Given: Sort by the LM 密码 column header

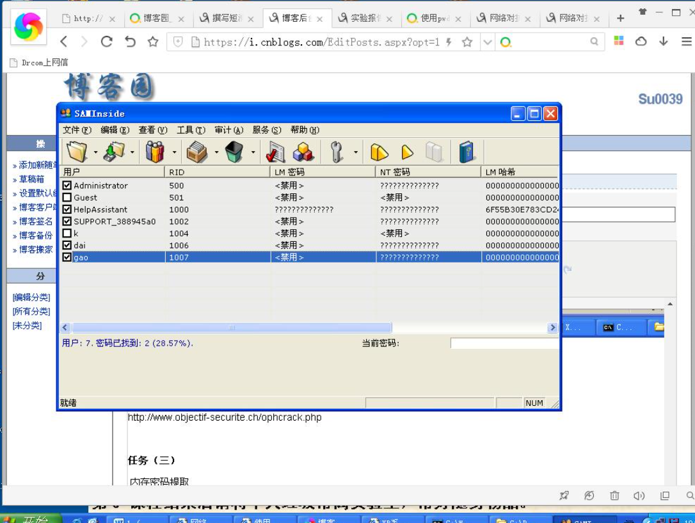Looking at the screenshot, I should click(x=323, y=172).
